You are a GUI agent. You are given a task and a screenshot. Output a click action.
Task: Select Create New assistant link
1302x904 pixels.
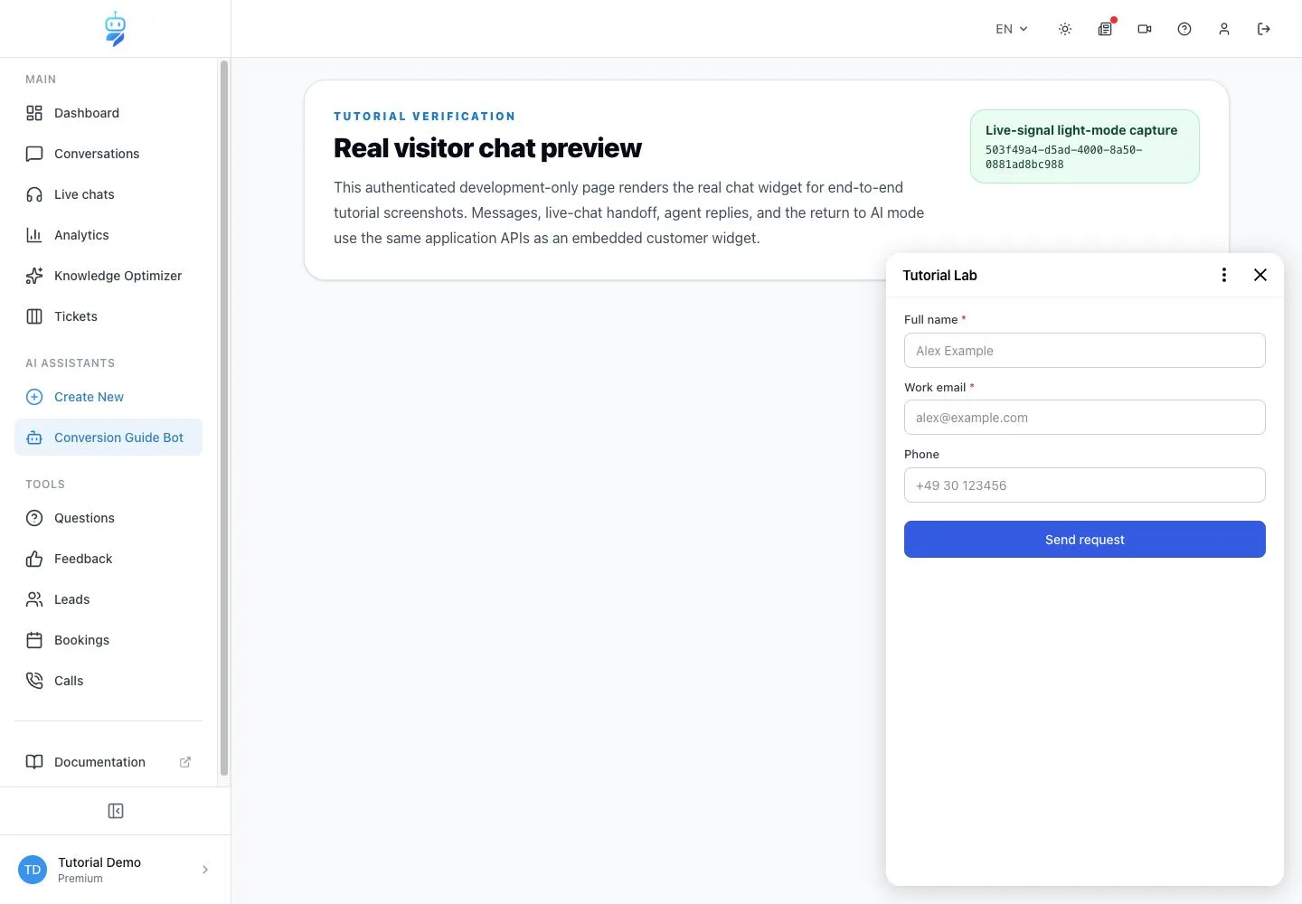(x=108, y=397)
